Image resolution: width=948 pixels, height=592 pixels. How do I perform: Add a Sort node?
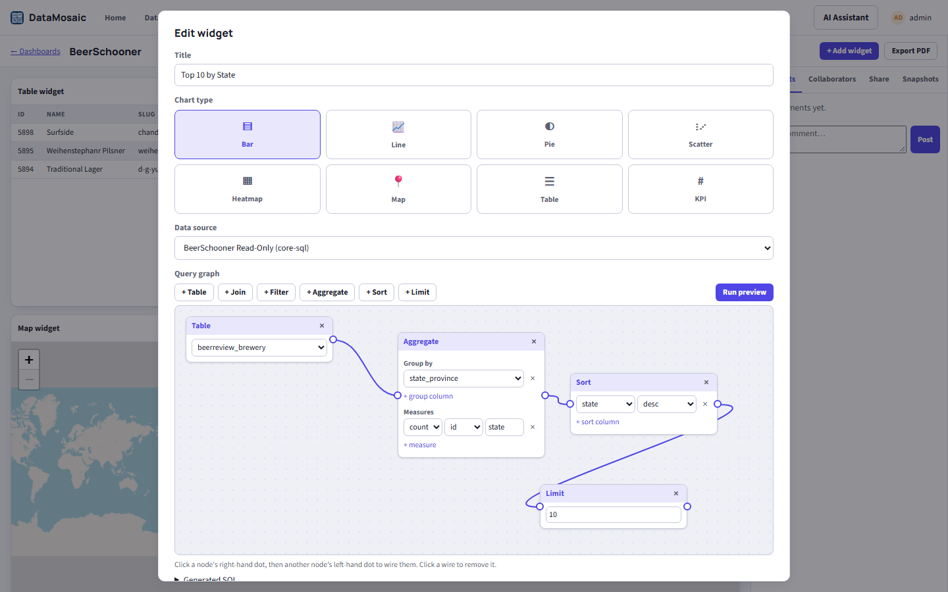coord(377,292)
